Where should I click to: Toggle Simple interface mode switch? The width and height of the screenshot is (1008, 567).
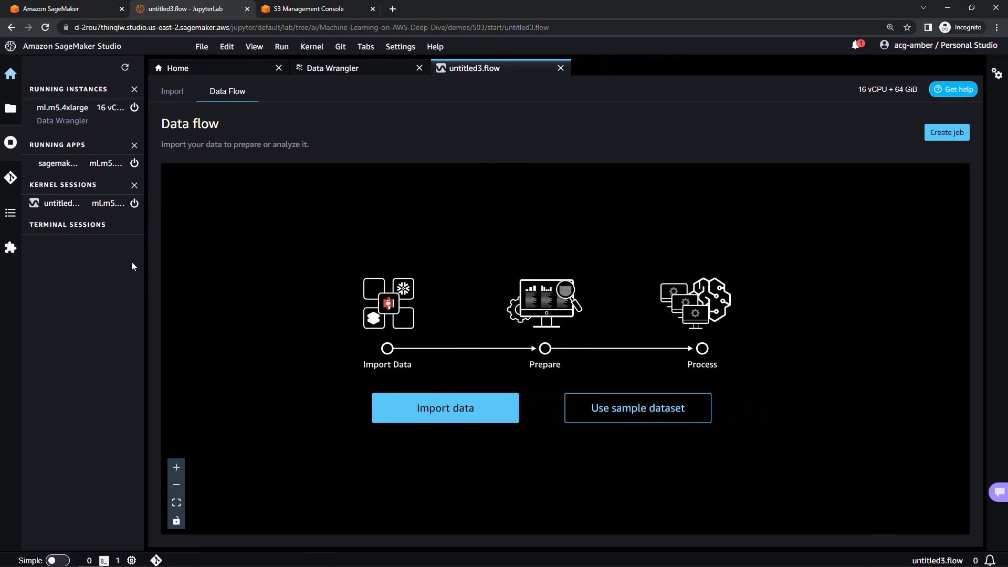tap(57, 560)
